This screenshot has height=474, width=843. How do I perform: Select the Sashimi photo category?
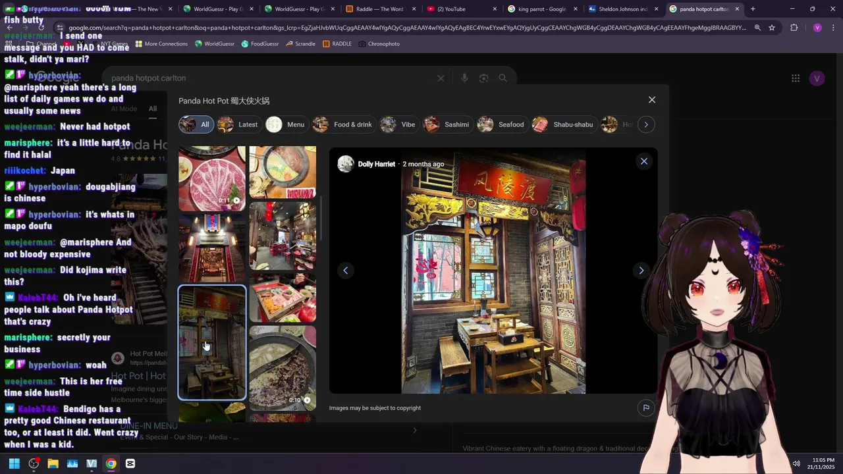point(447,124)
